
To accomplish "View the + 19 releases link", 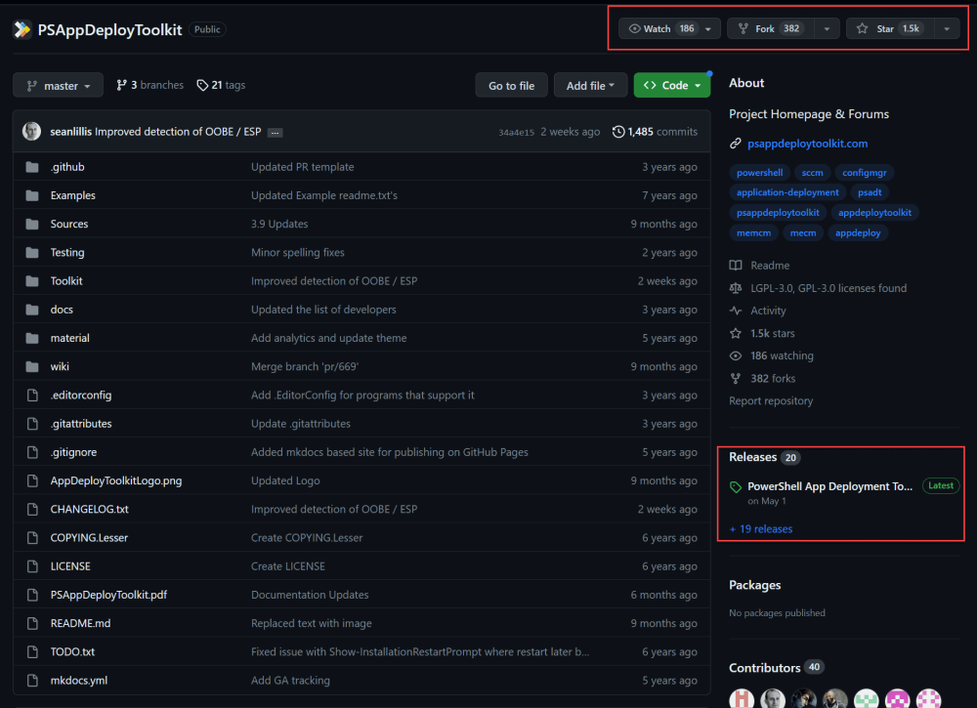I will pyautogui.click(x=761, y=529).
